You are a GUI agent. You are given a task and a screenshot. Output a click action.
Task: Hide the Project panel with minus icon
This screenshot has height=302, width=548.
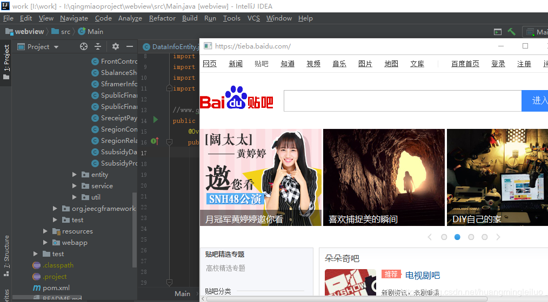pos(130,46)
